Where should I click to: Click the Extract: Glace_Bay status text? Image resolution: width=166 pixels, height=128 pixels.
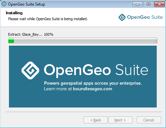point(30,34)
